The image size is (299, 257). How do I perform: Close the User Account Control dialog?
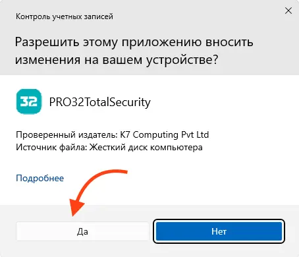click(x=288, y=11)
